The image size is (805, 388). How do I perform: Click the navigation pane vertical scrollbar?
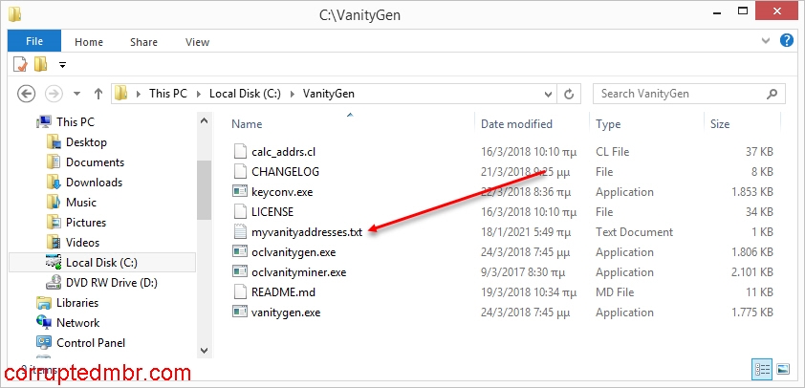click(204, 191)
